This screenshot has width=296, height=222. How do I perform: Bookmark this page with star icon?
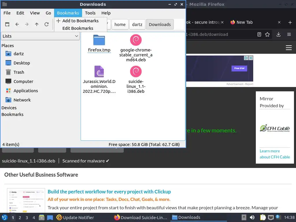267,34
